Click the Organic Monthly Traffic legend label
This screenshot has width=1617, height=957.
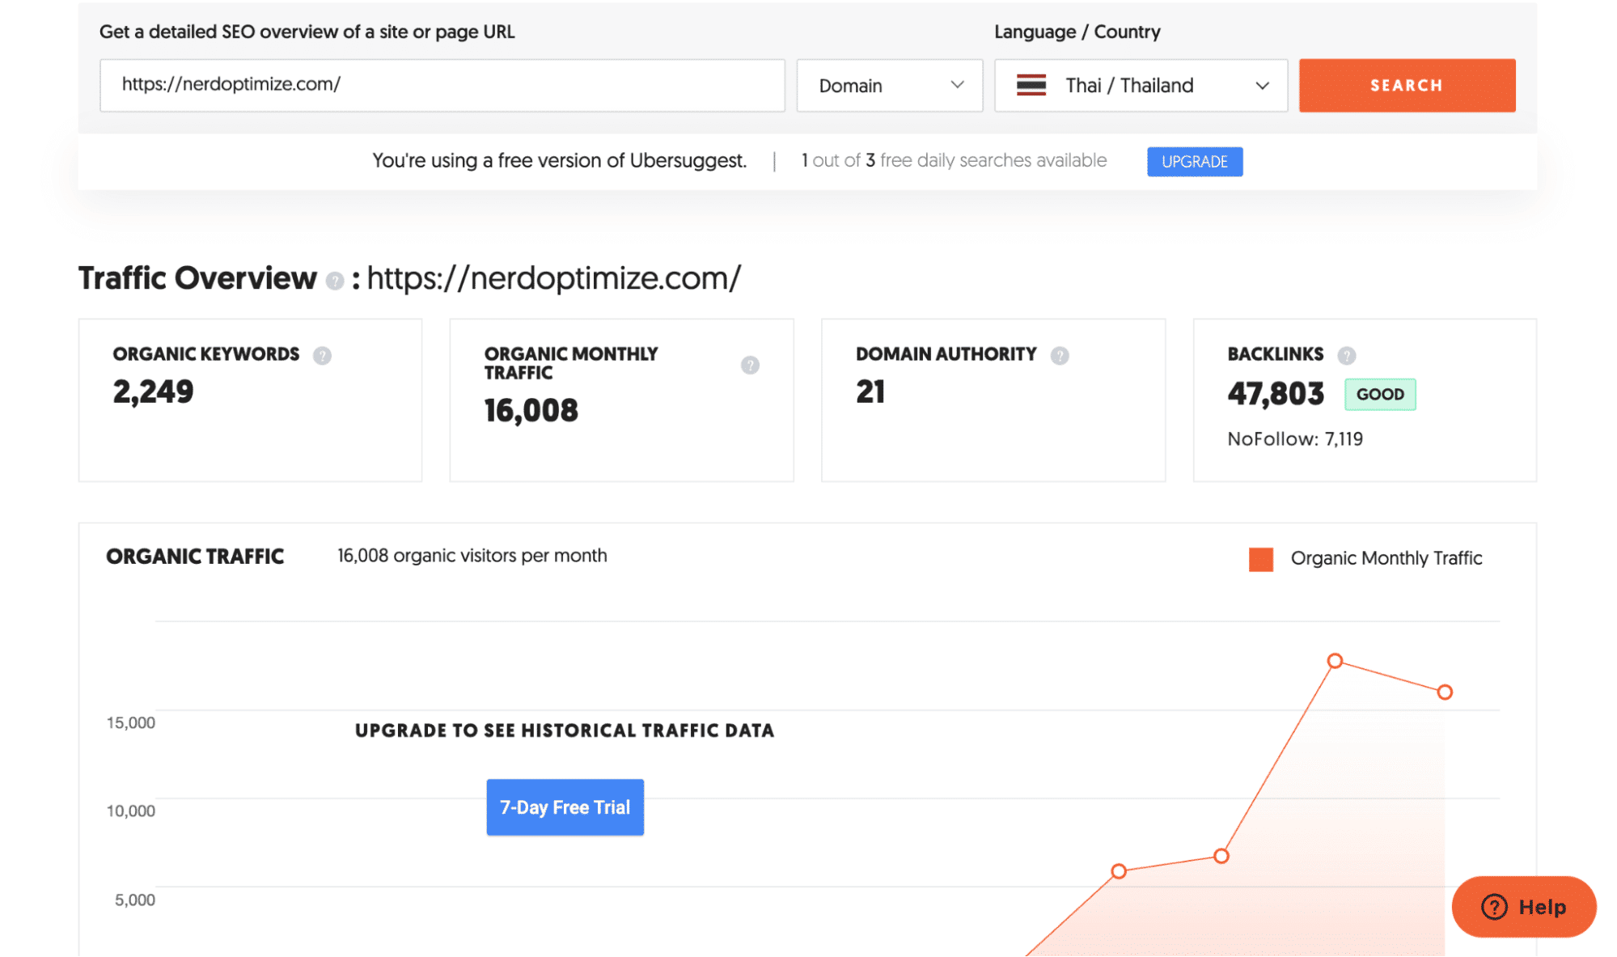click(x=1386, y=558)
